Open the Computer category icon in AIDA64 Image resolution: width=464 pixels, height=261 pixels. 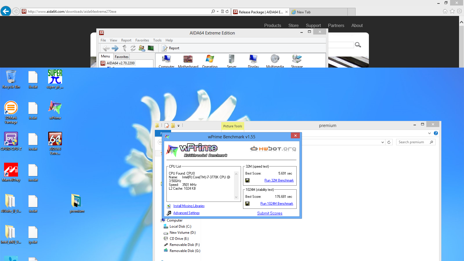166,61
